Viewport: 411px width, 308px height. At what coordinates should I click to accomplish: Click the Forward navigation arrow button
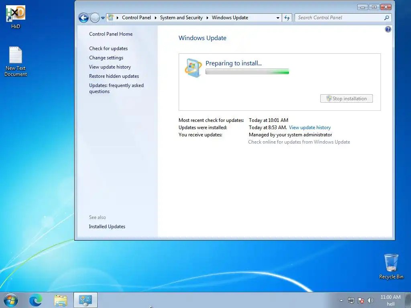click(x=95, y=18)
